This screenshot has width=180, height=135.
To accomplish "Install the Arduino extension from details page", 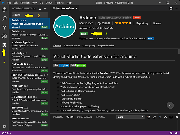I will [x=84, y=34].
